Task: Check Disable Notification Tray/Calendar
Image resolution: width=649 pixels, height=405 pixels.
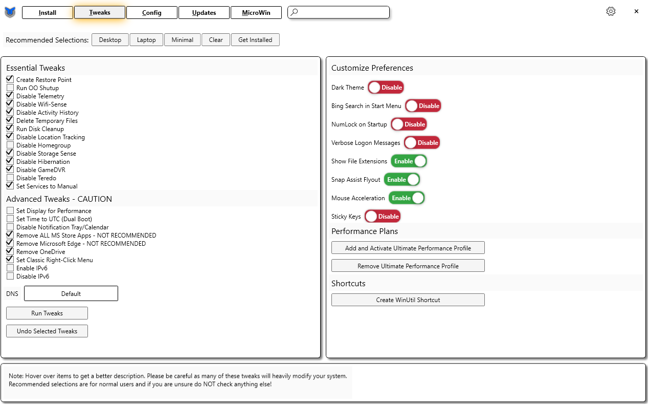Action: (10, 227)
